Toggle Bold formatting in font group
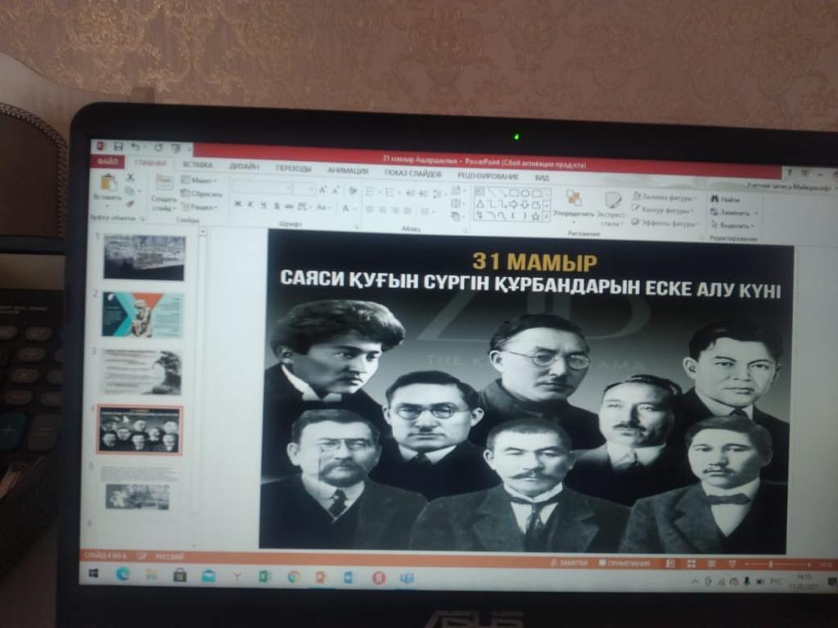The height and width of the screenshot is (628, 838). click(x=237, y=204)
